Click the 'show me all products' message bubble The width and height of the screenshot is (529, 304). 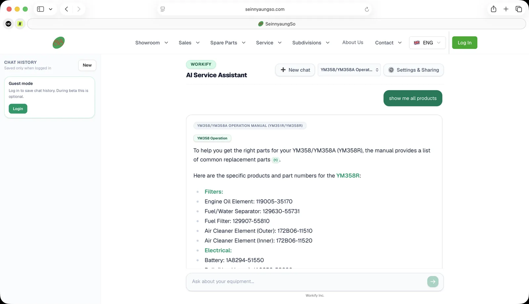pyautogui.click(x=413, y=98)
